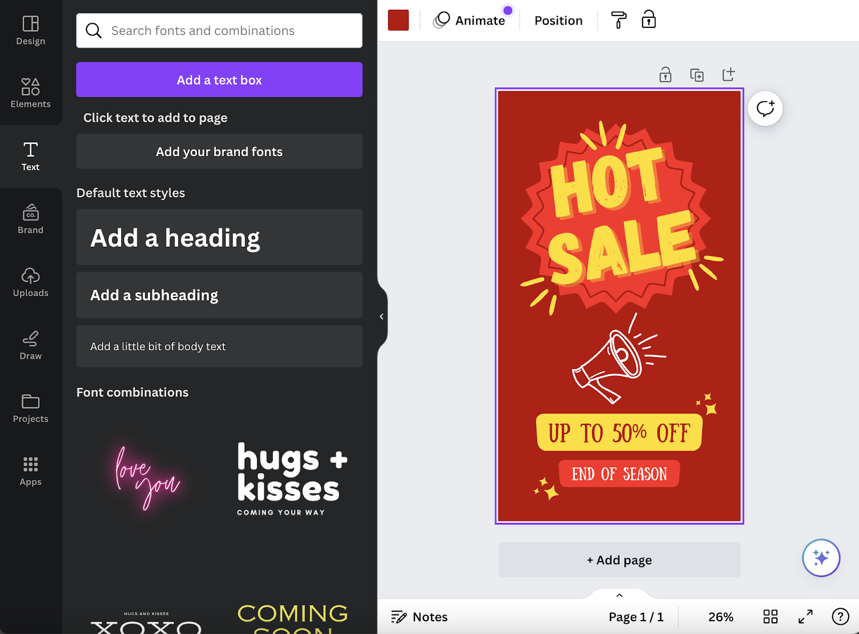Expand the bottom panel chevron

click(619, 595)
